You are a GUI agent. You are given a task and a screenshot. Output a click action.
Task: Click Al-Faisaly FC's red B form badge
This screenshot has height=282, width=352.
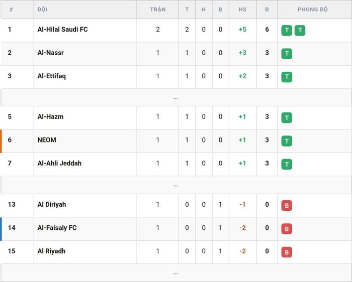tap(287, 229)
